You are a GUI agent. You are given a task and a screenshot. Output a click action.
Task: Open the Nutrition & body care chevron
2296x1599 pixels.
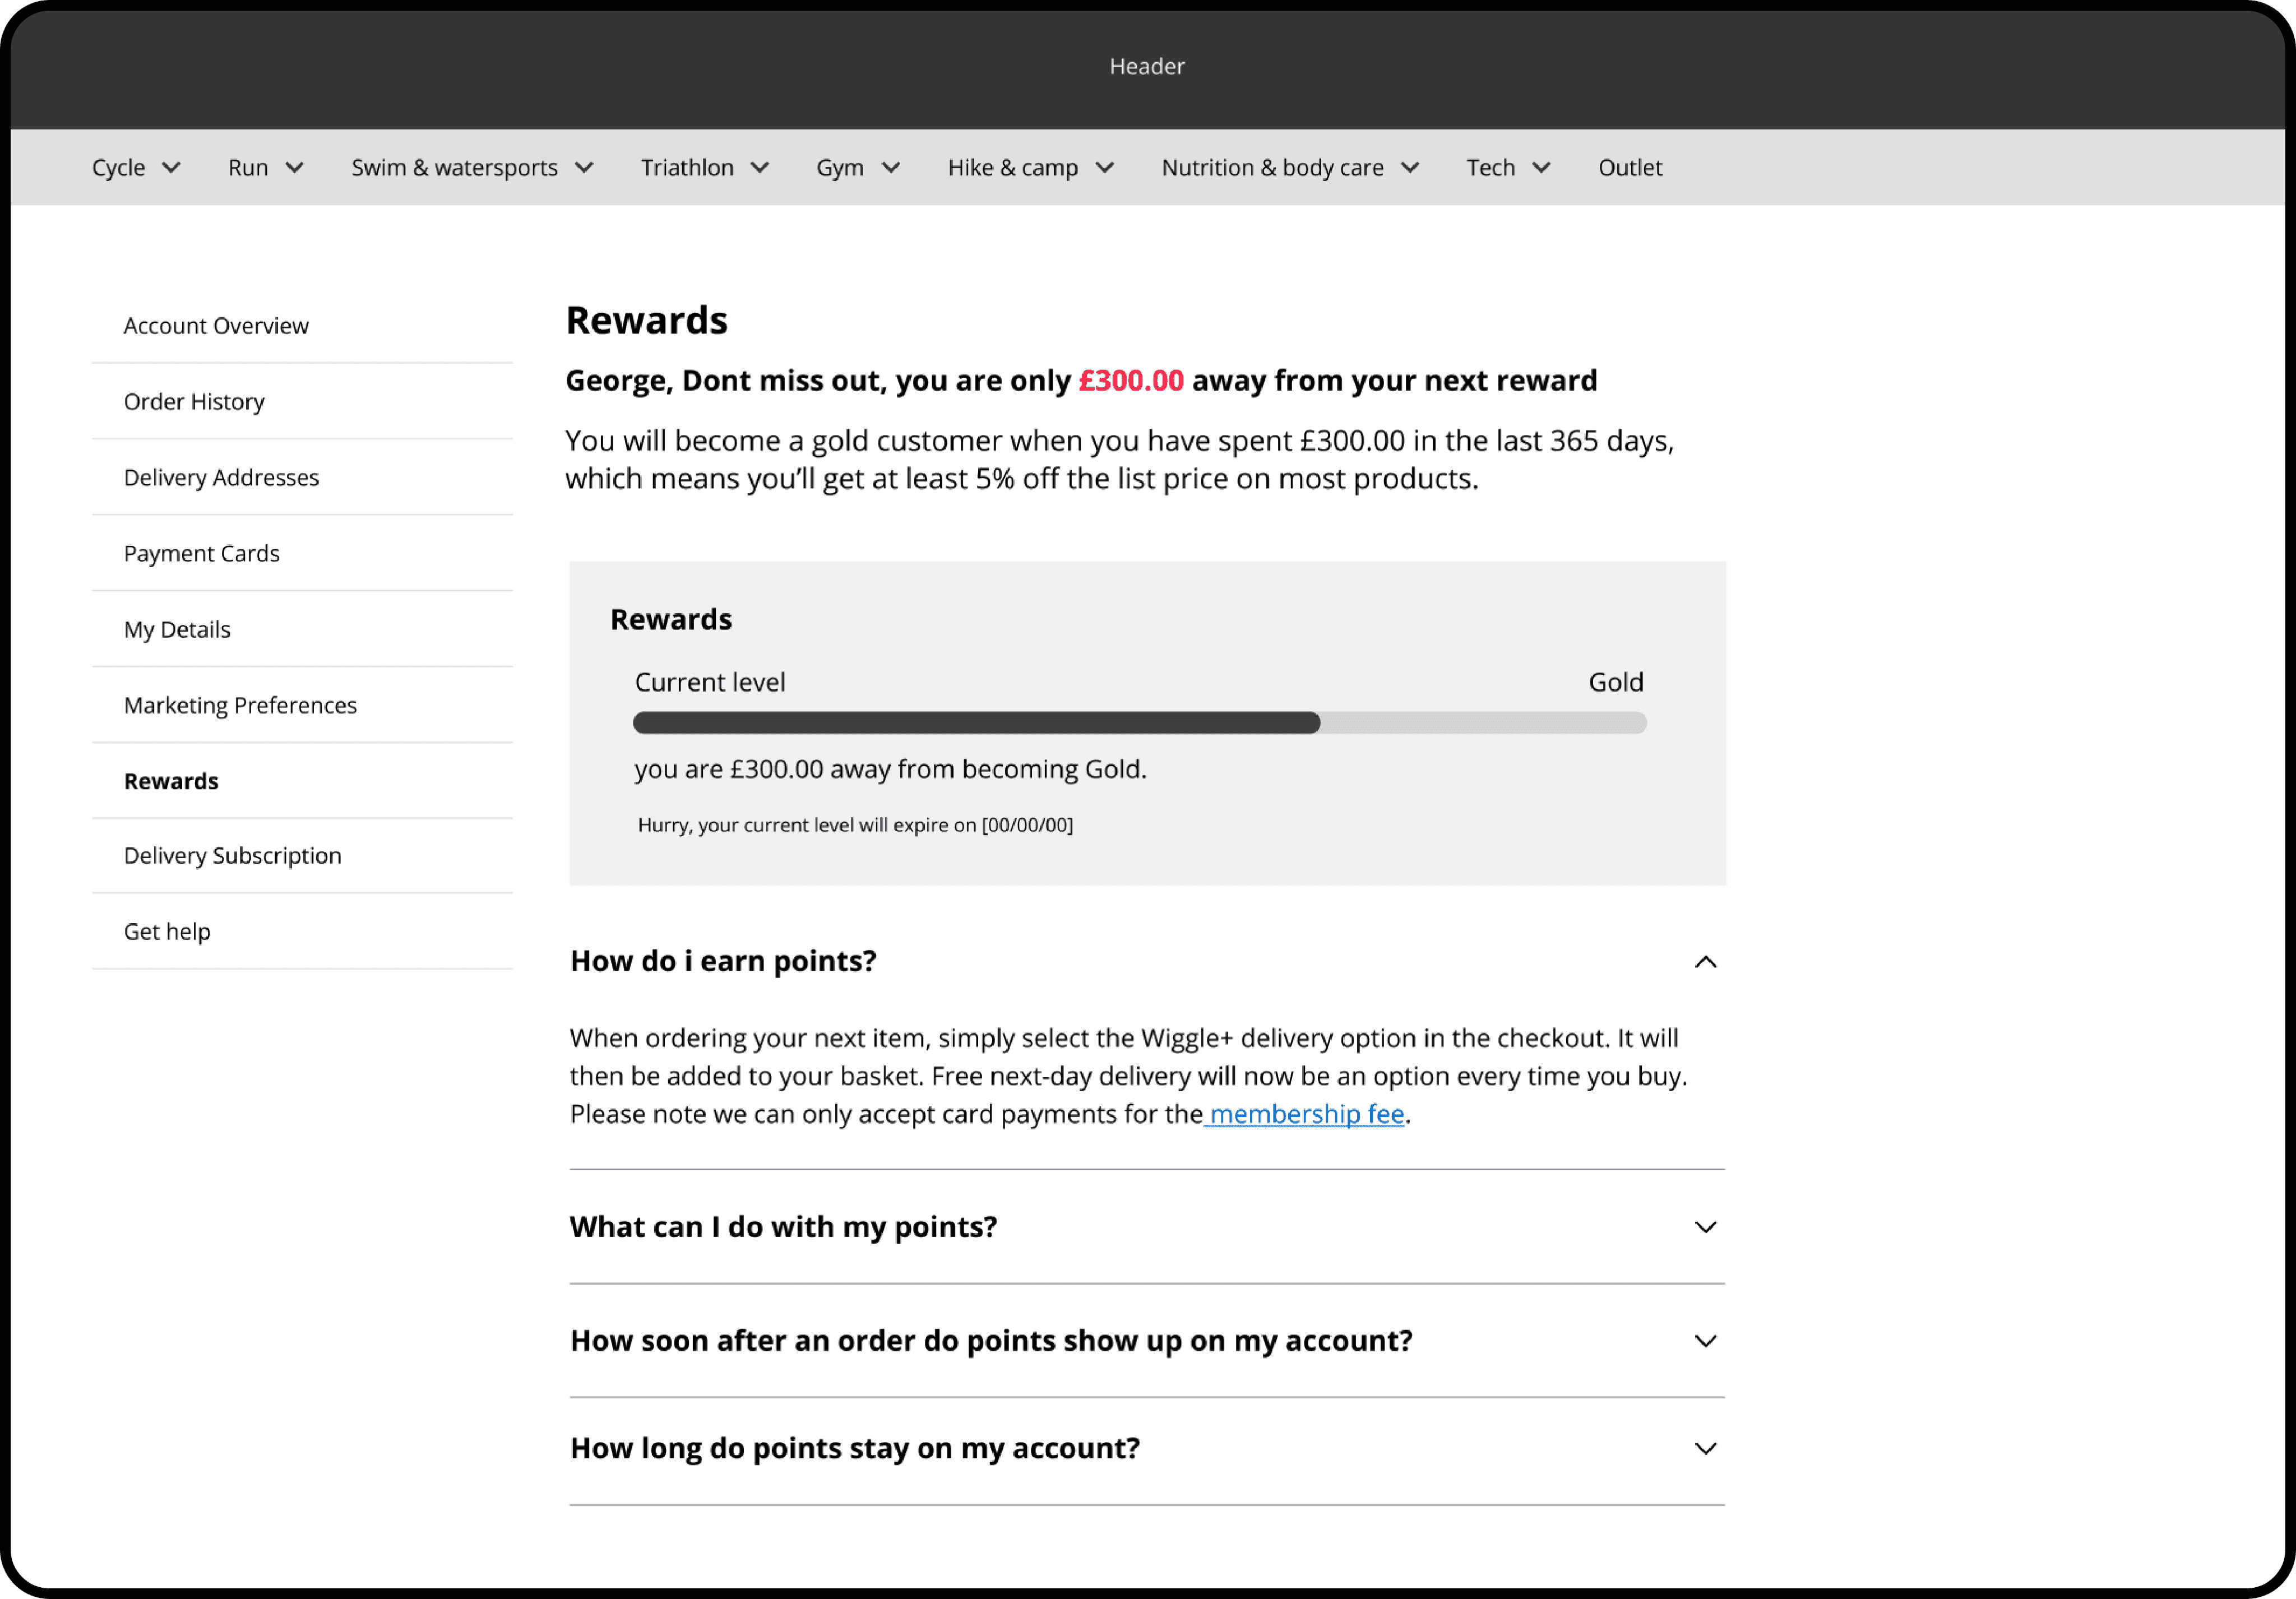pyautogui.click(x=1410, y=168)
